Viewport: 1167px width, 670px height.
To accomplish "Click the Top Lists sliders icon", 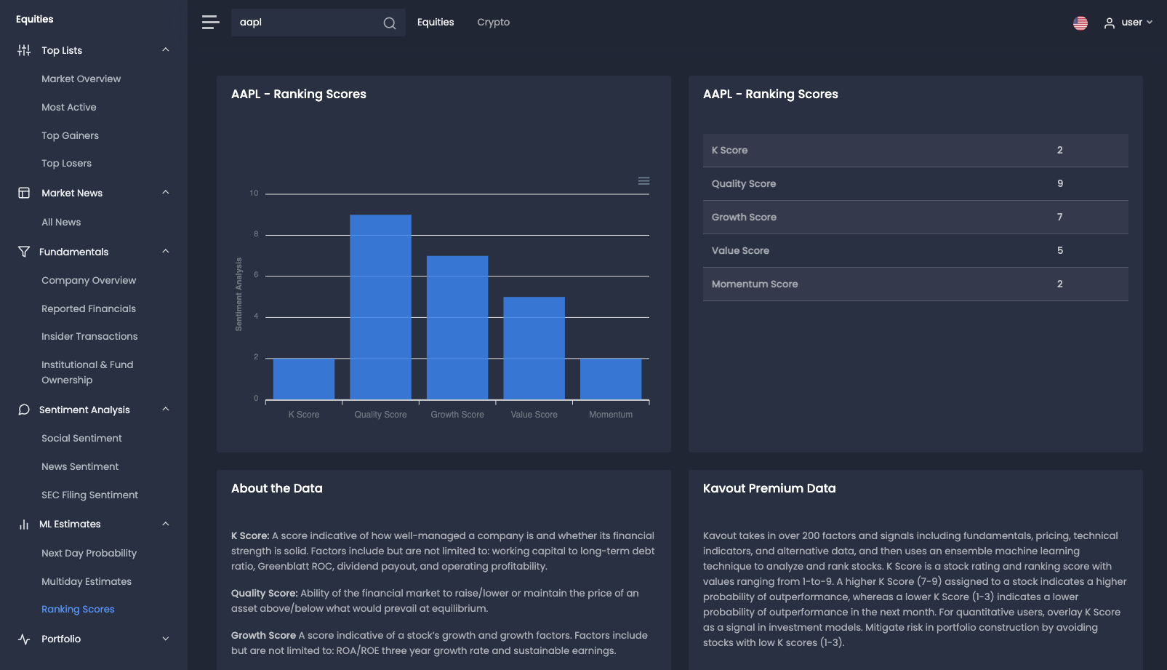I will click(x=24, y=50).
